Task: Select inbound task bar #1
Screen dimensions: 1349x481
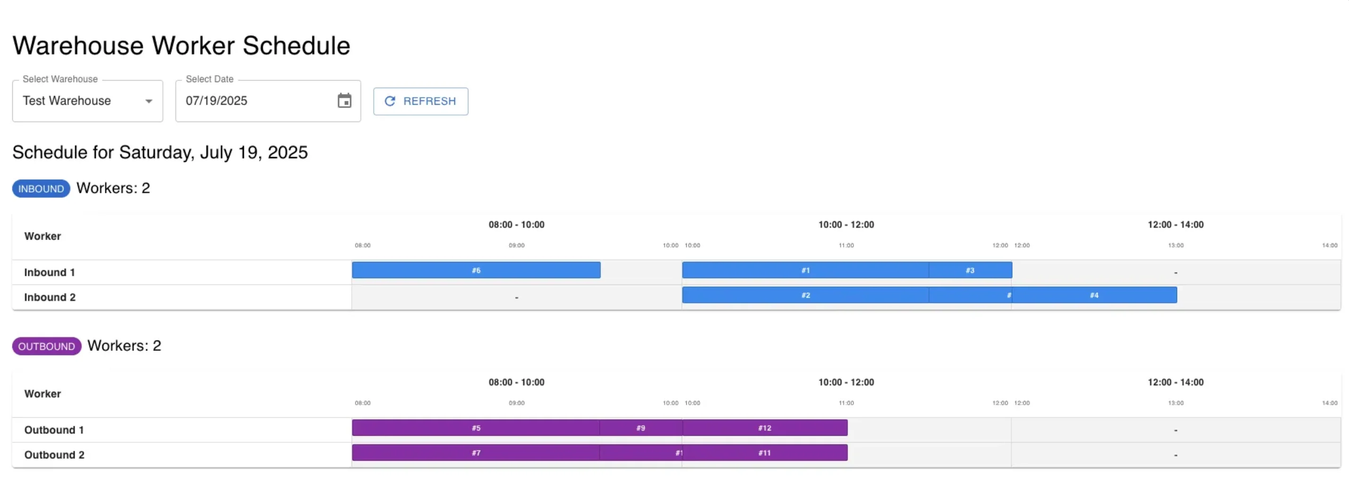Action: [x=805, y=270]
